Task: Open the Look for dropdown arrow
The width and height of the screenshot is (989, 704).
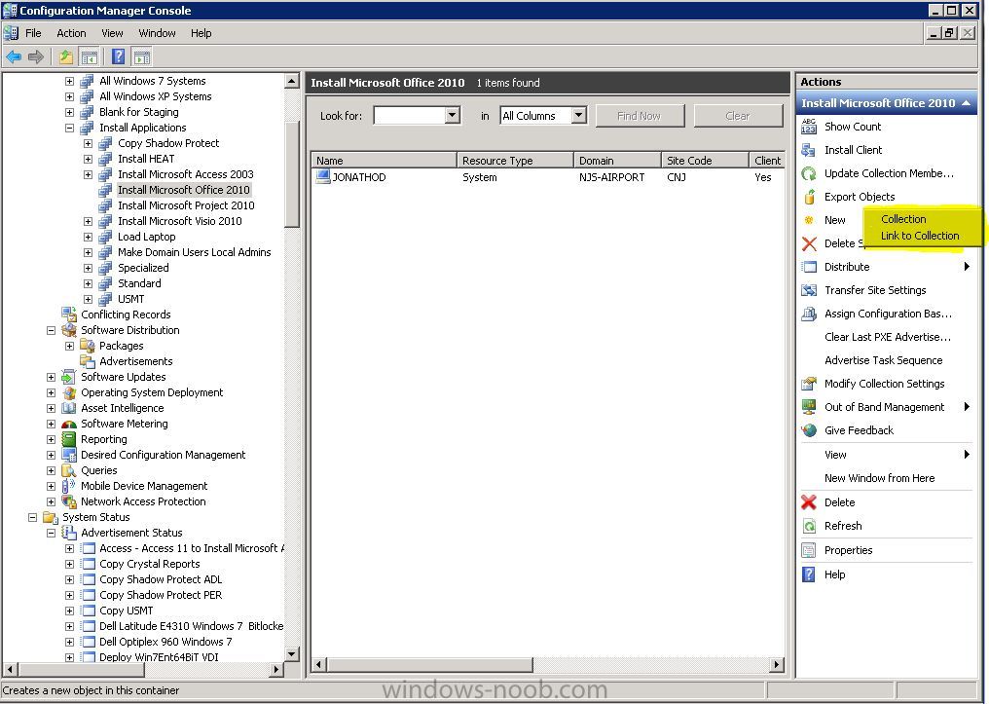Action: (452, 116)
